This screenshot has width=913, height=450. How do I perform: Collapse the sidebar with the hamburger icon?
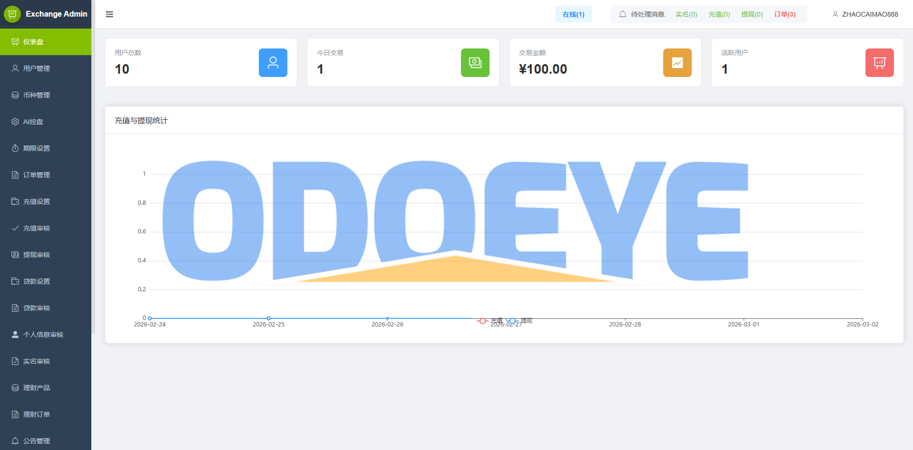tap(109, 14)
